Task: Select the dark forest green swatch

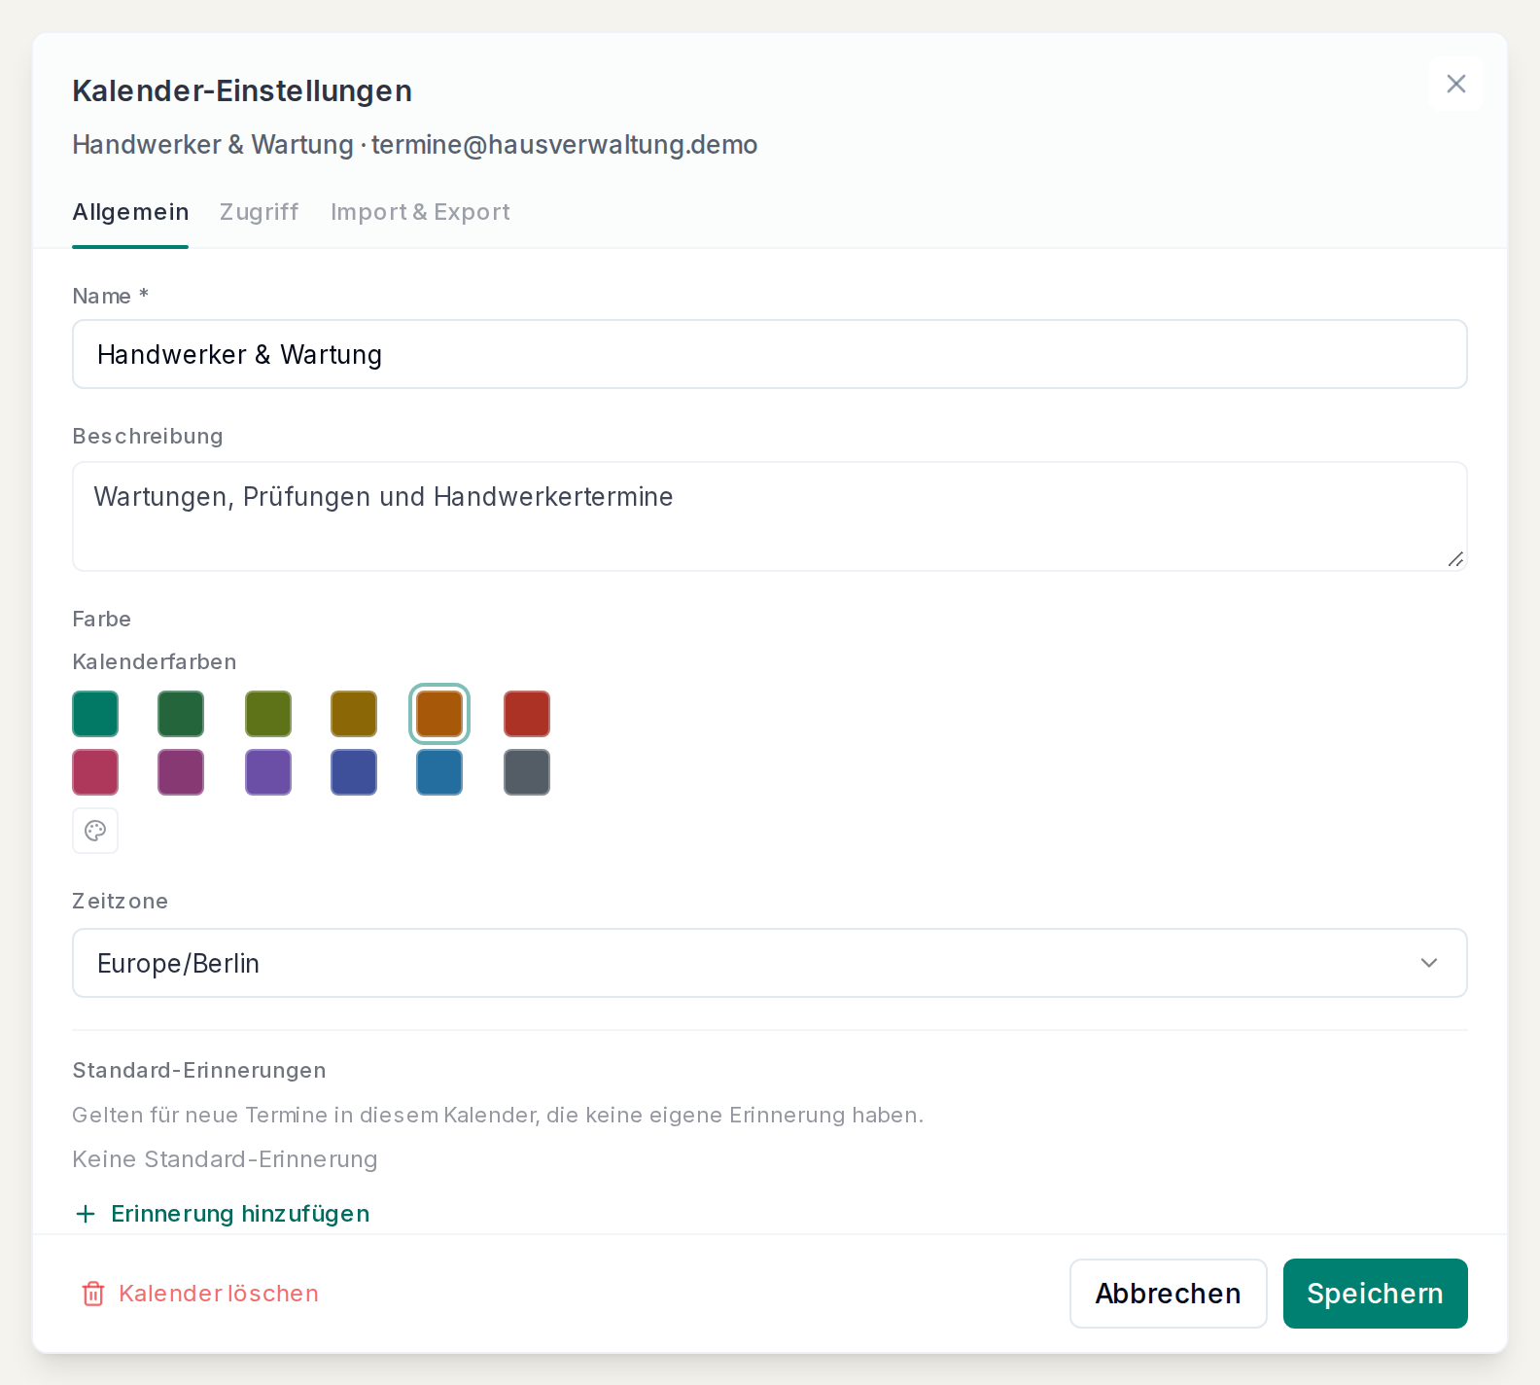Action: point(181,714)
